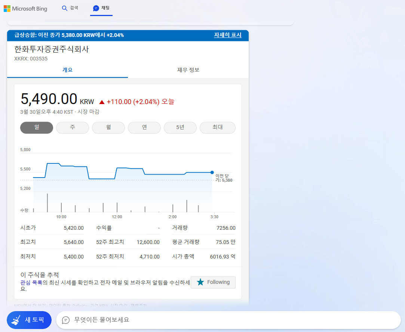This screenshot has width=405, height=332.
Task: Open the 자세히 표시 details link
Action: coord(227,35)
